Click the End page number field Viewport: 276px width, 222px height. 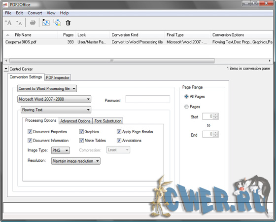(207, 134)
